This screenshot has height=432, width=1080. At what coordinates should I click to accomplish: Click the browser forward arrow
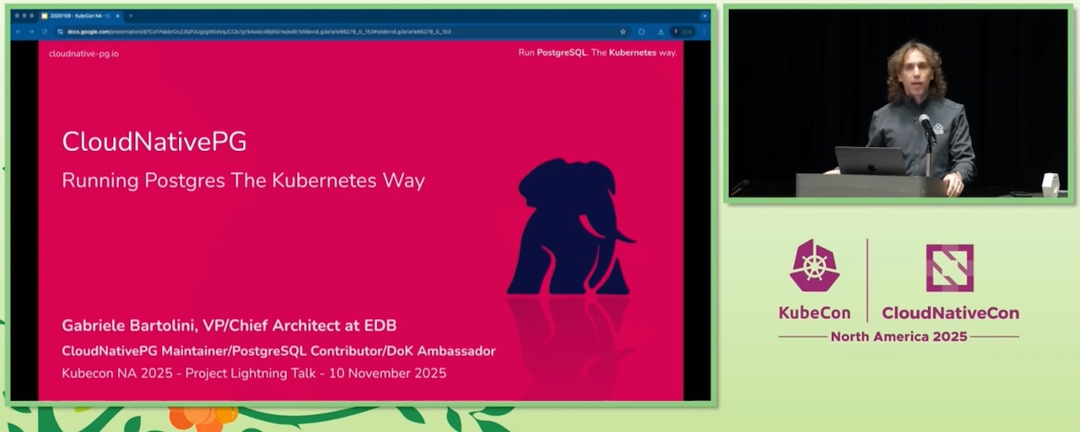31,32
